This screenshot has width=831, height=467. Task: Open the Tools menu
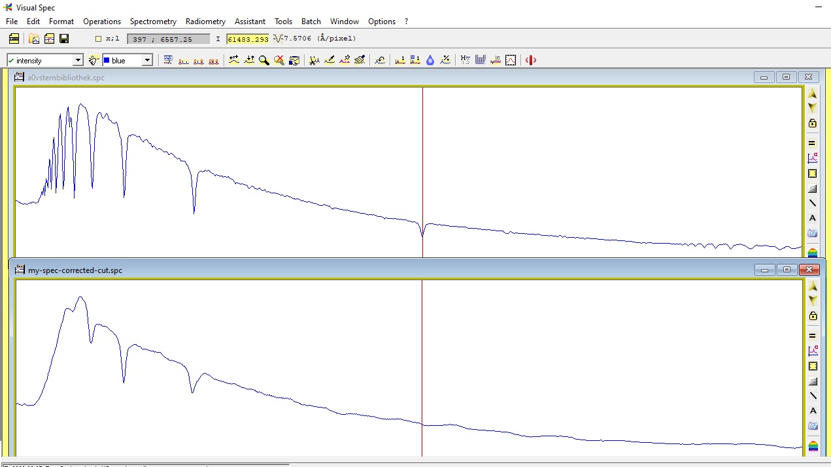point(283,22)
